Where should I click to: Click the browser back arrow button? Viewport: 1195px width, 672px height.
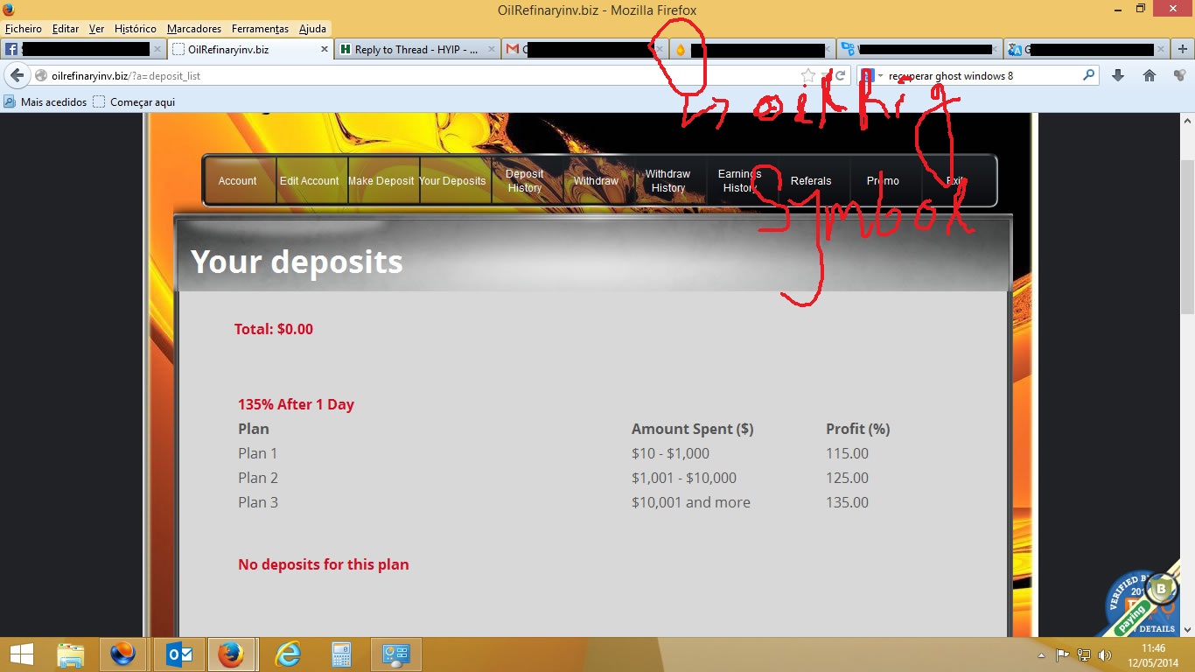[x=17, y=76]
